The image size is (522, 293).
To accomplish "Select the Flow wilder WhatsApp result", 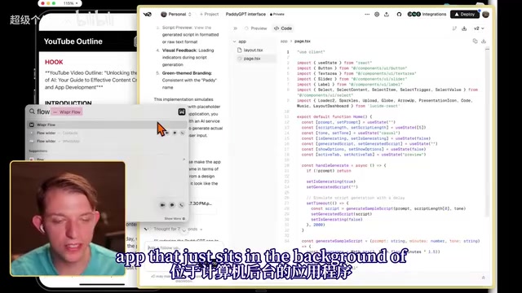I will click(x=107, y=141).
